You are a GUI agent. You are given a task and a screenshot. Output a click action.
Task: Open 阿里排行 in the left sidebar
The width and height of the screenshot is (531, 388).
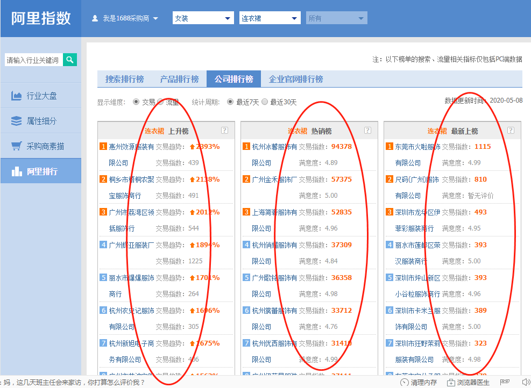click(x=41, y=171)
